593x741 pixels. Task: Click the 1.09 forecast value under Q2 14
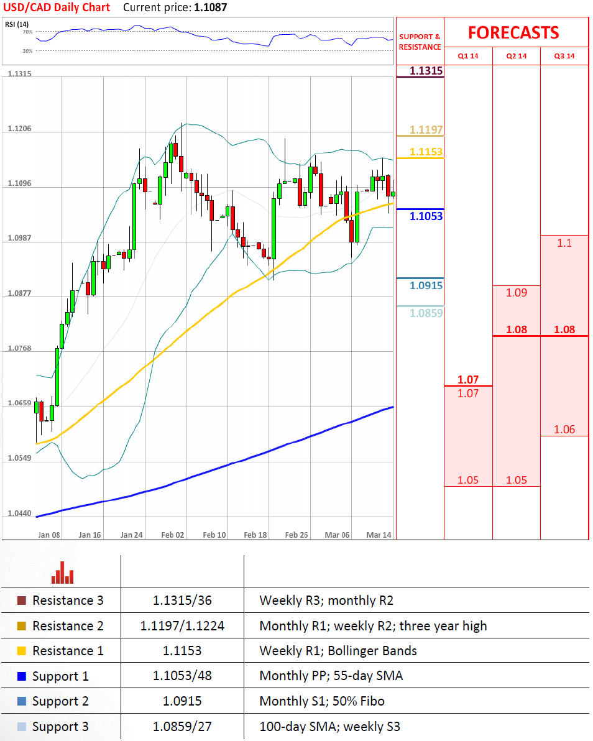(517, 293)
